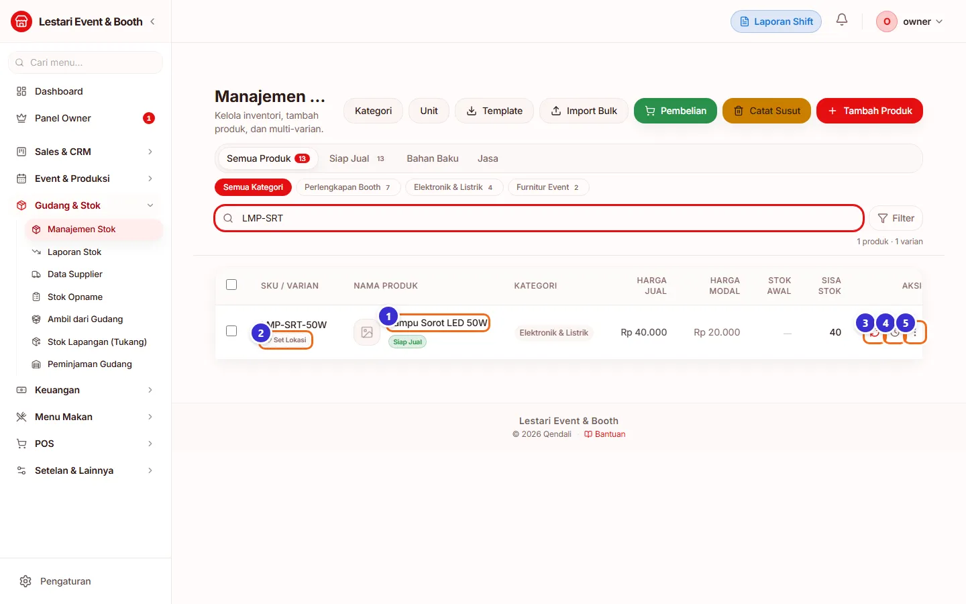Switch to the Jasa tab
The image size is (966, 604).
[x=488, y=158]
